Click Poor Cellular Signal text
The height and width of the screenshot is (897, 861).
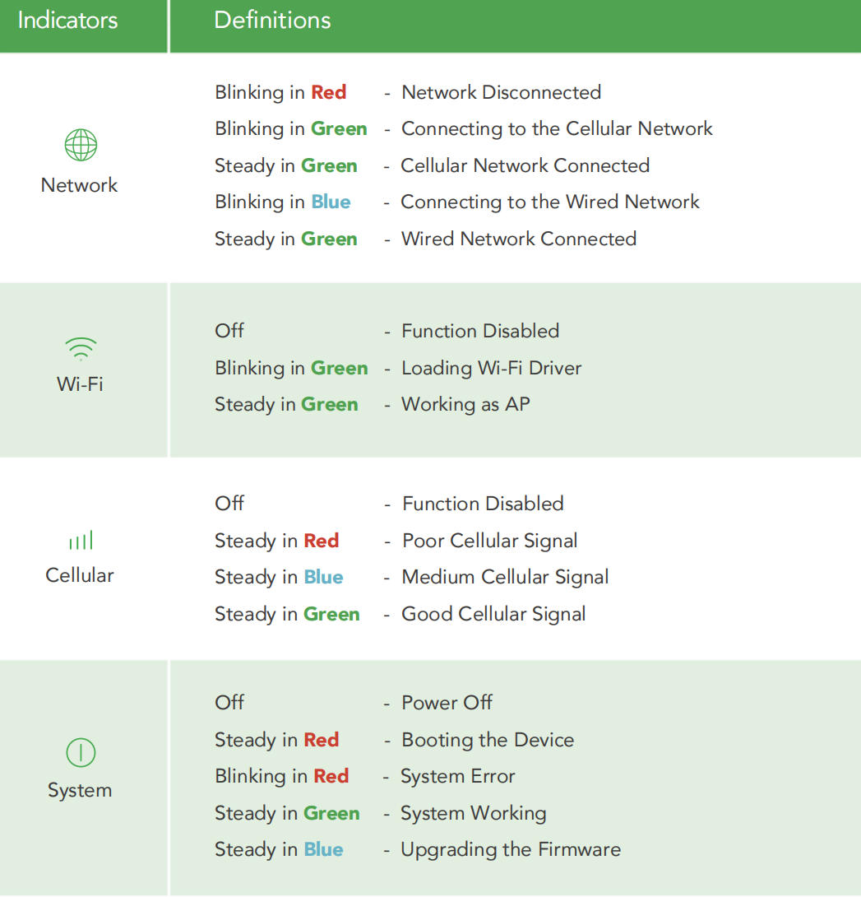point(489,541)
